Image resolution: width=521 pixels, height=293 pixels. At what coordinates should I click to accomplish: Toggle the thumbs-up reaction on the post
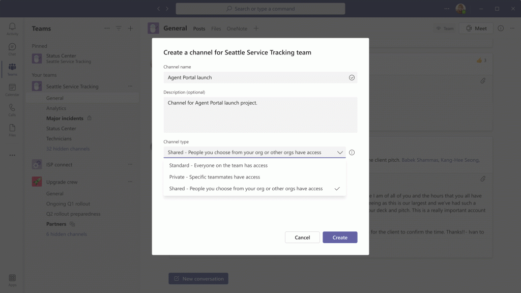point(480,60)
